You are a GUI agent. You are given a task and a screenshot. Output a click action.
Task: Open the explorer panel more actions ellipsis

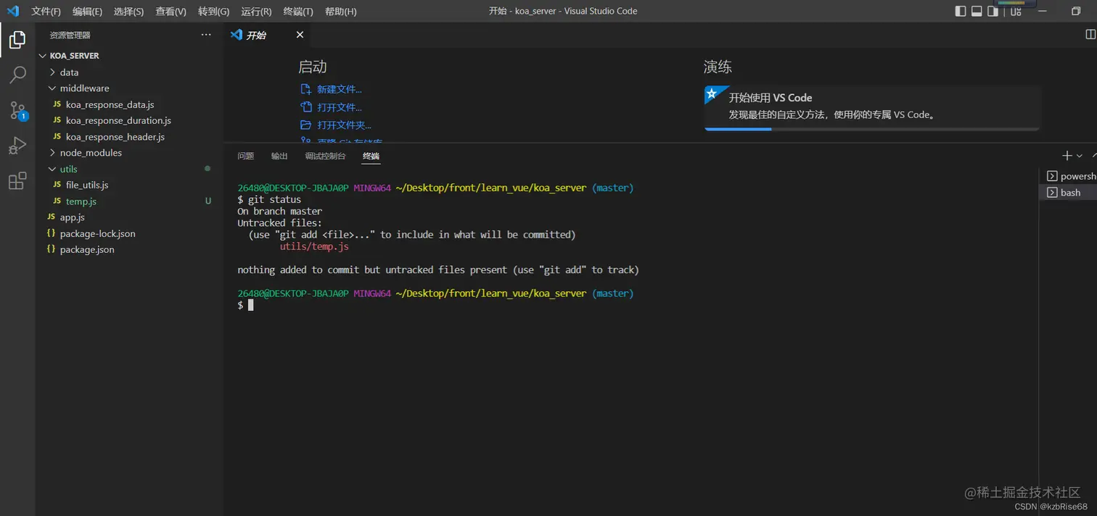(x=206, y=35)
